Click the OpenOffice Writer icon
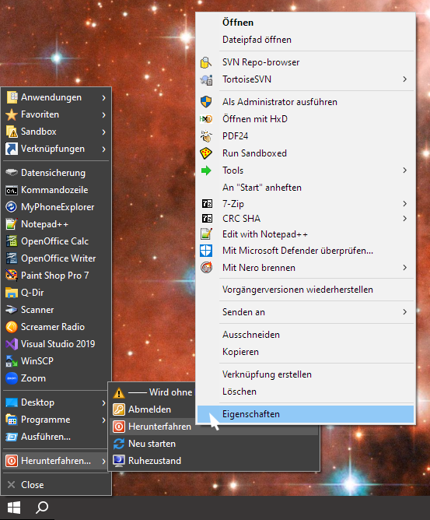Viewport: 430px width, 520px height. click(12, 258)
